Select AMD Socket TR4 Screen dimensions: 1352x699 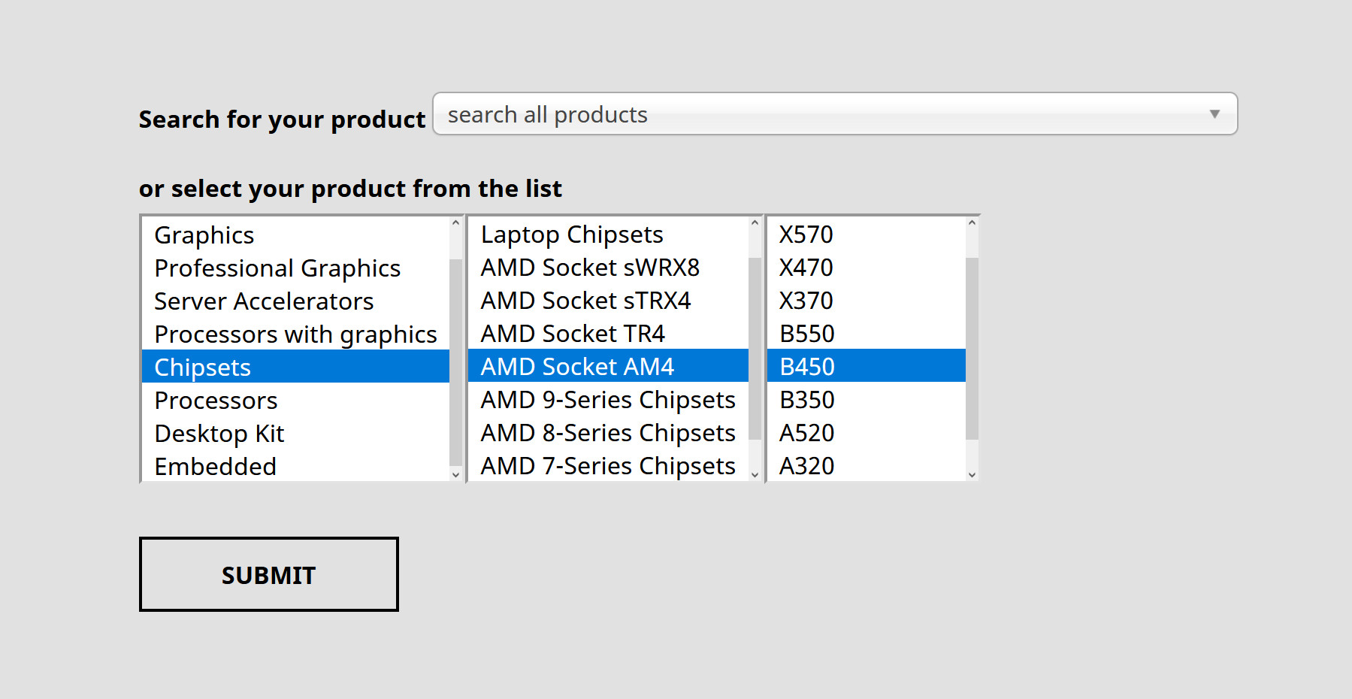[x=608, y=333]
